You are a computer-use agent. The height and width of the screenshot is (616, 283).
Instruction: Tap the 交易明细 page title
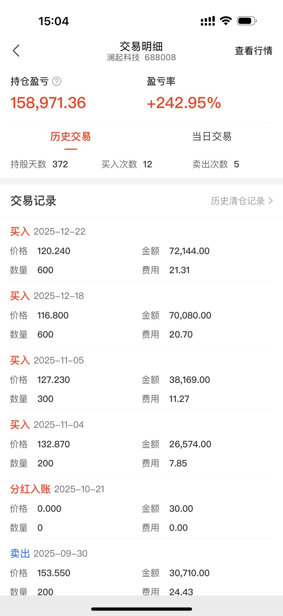141,47
